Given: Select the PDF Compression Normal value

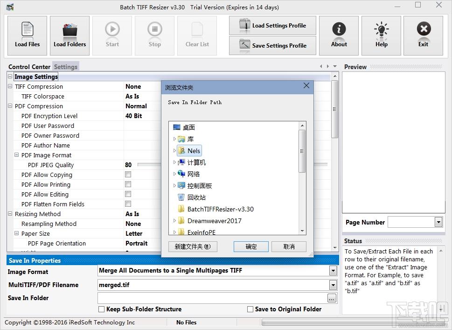Looking at the screenshot, I should click(136, 106).
